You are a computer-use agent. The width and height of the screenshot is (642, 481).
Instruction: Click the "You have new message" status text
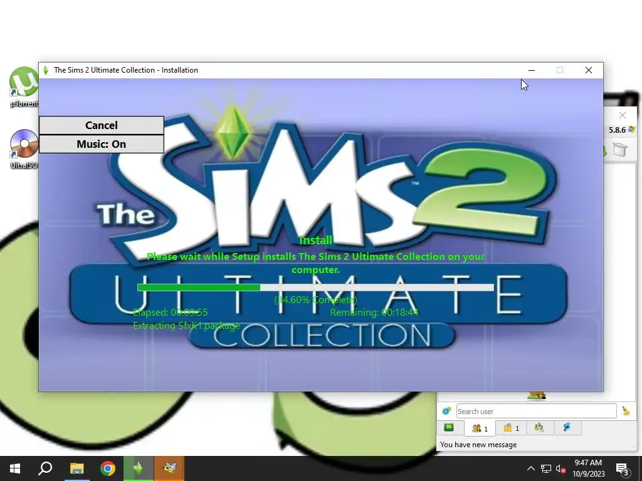point(478,445)
